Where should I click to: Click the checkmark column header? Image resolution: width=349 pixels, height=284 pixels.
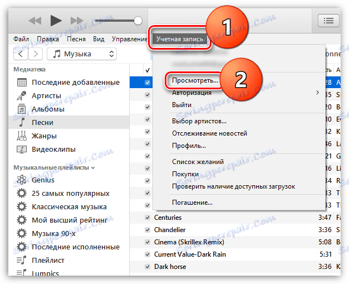[x=148, y=70]
